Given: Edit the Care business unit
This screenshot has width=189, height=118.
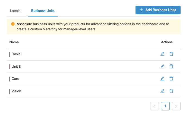Looking at the screenshot, I should coord(162,78).
